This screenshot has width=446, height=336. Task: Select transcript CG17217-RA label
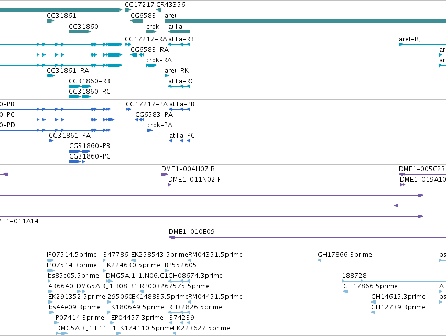[146, 39]
